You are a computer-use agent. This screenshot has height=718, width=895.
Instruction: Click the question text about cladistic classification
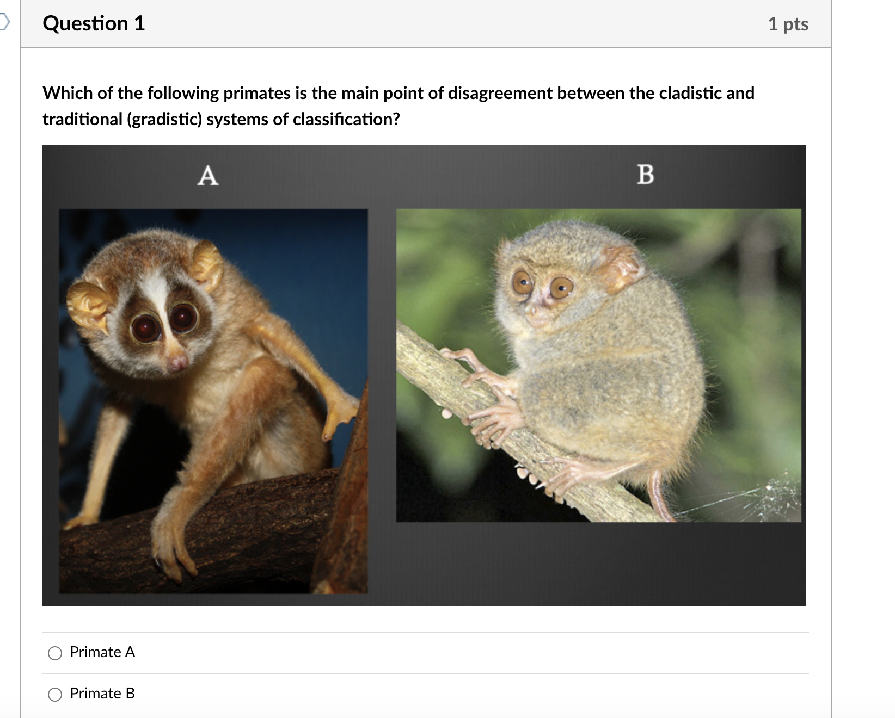399,106
